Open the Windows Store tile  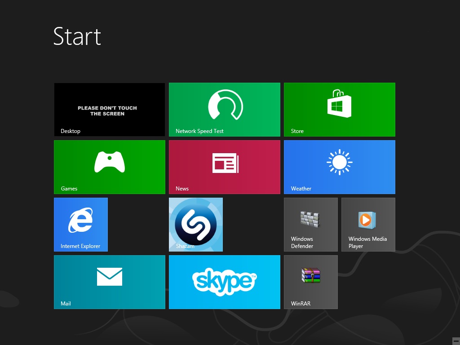(340, 110)
